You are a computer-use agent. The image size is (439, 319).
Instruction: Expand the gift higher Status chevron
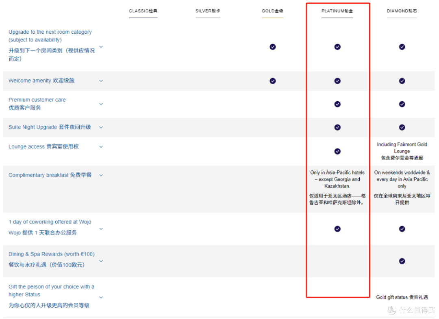(101, 297)
